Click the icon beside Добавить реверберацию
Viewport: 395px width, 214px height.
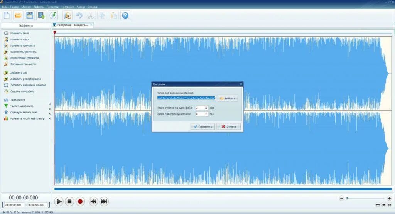point(6,79)
